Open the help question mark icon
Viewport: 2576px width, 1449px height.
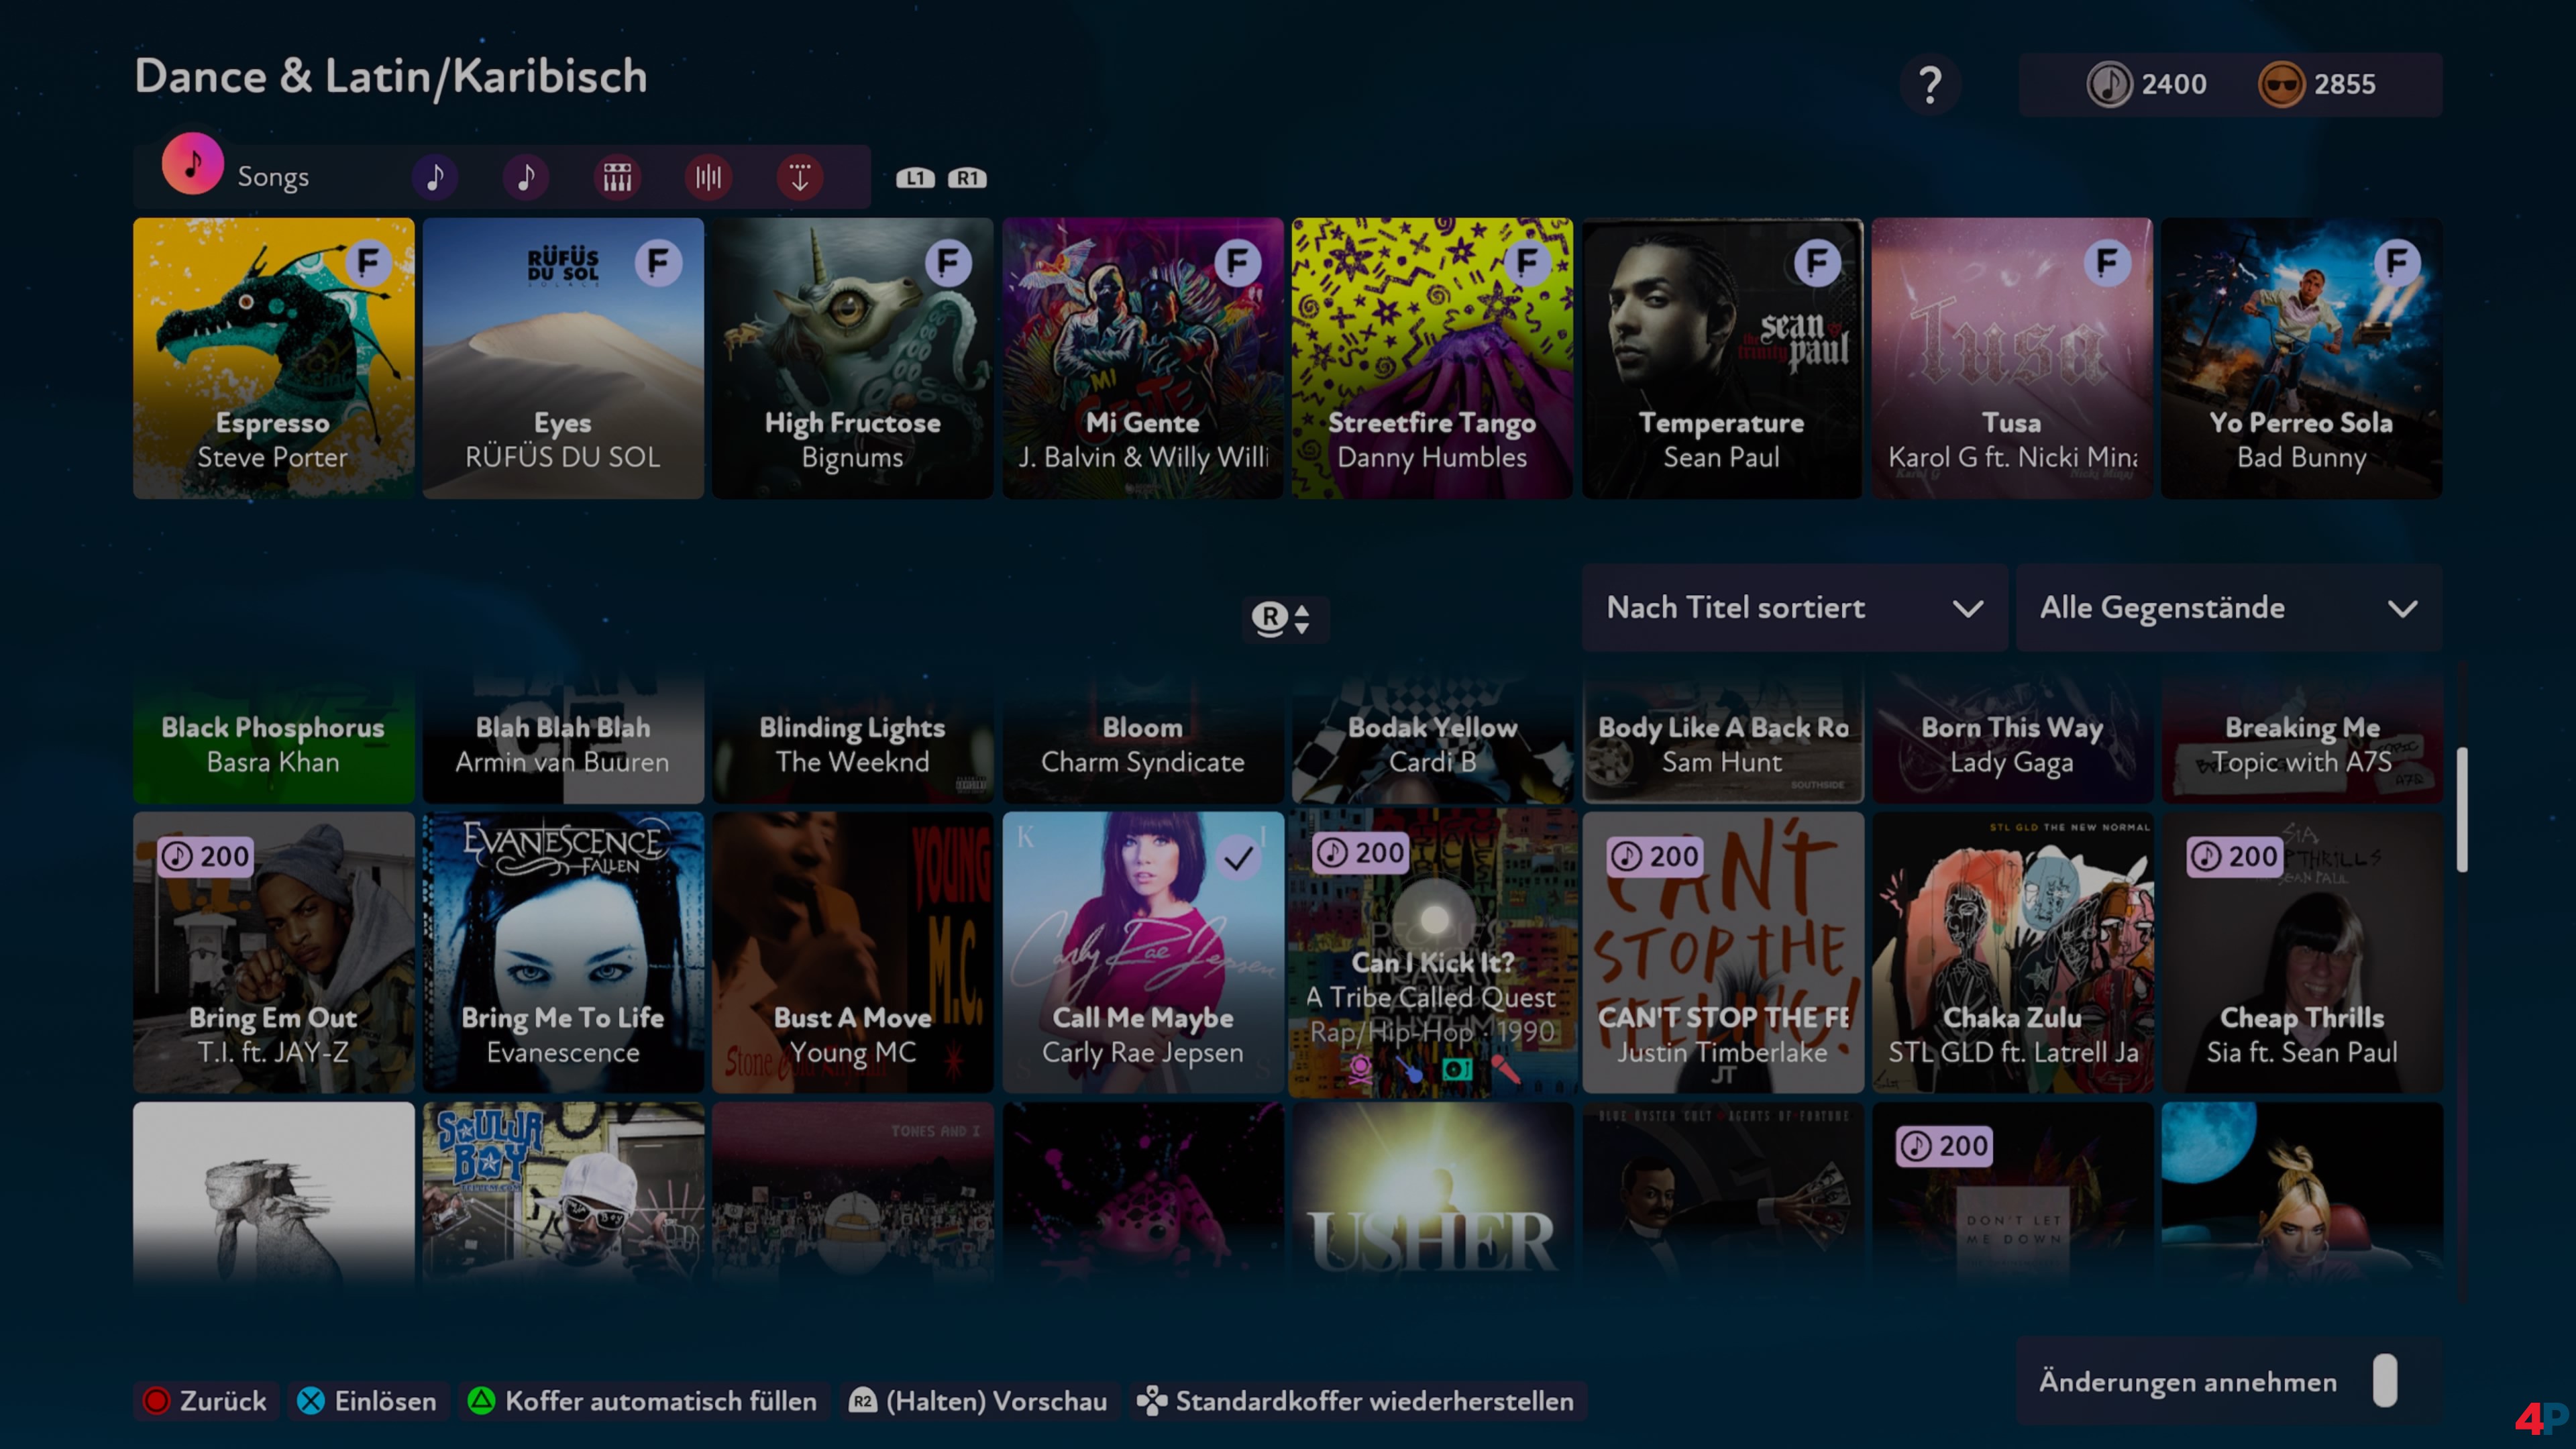1930,85
